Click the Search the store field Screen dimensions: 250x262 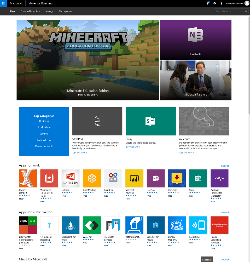click(x=231, y=11)
